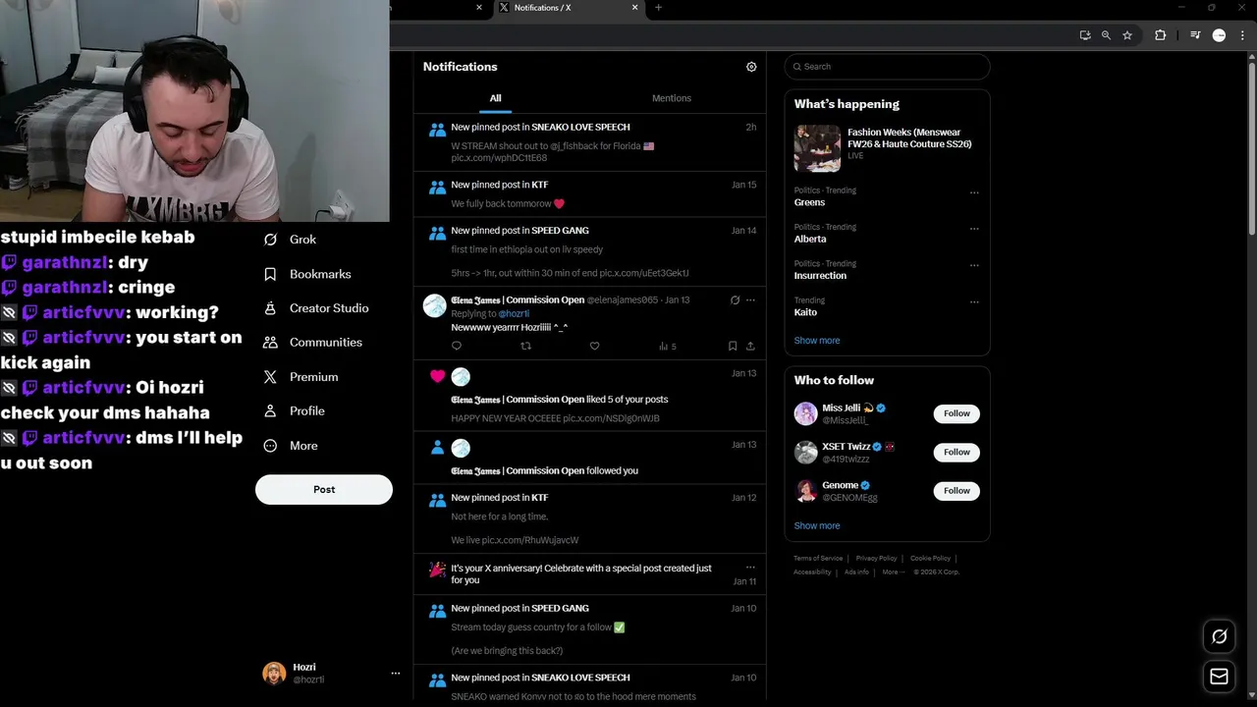Open the Ads info footer link
1257x707 pixels.
pos(856,571)
